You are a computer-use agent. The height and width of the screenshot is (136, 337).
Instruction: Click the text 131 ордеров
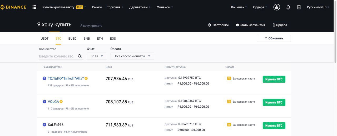[x=56, y=85]
